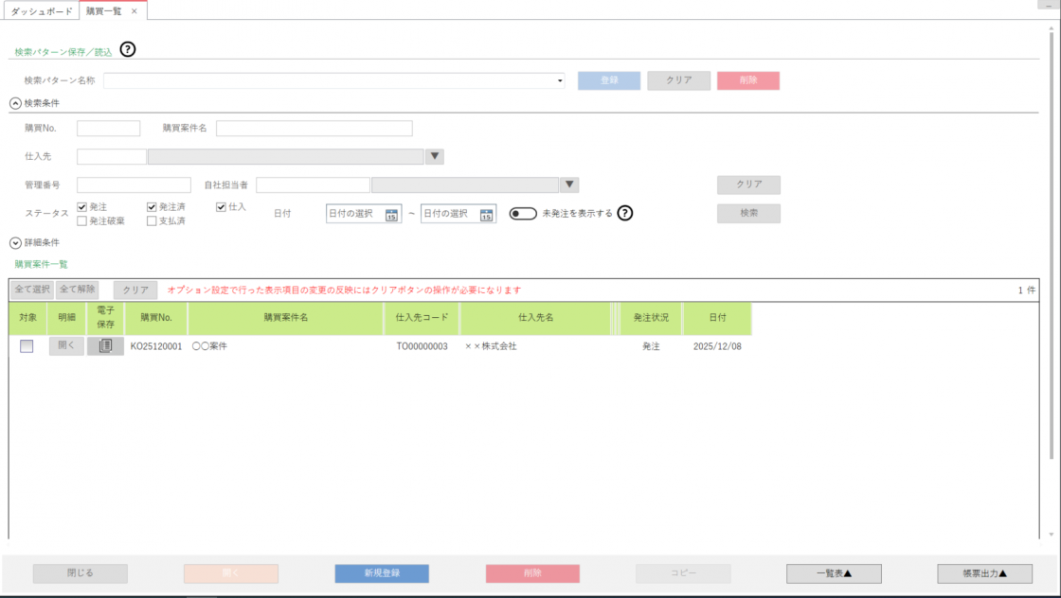Check the 発注破棄 status checkbox

(x=82, y=221)
